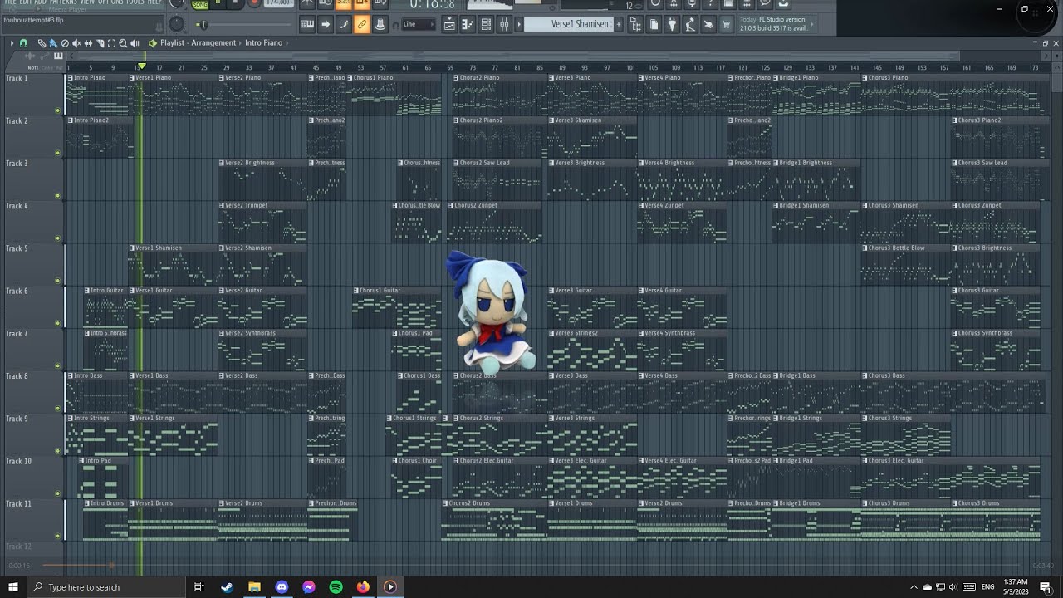The image size is (1063, 598).
Task: Open the plugin plug icon
Action: click(x=671, y=24)
